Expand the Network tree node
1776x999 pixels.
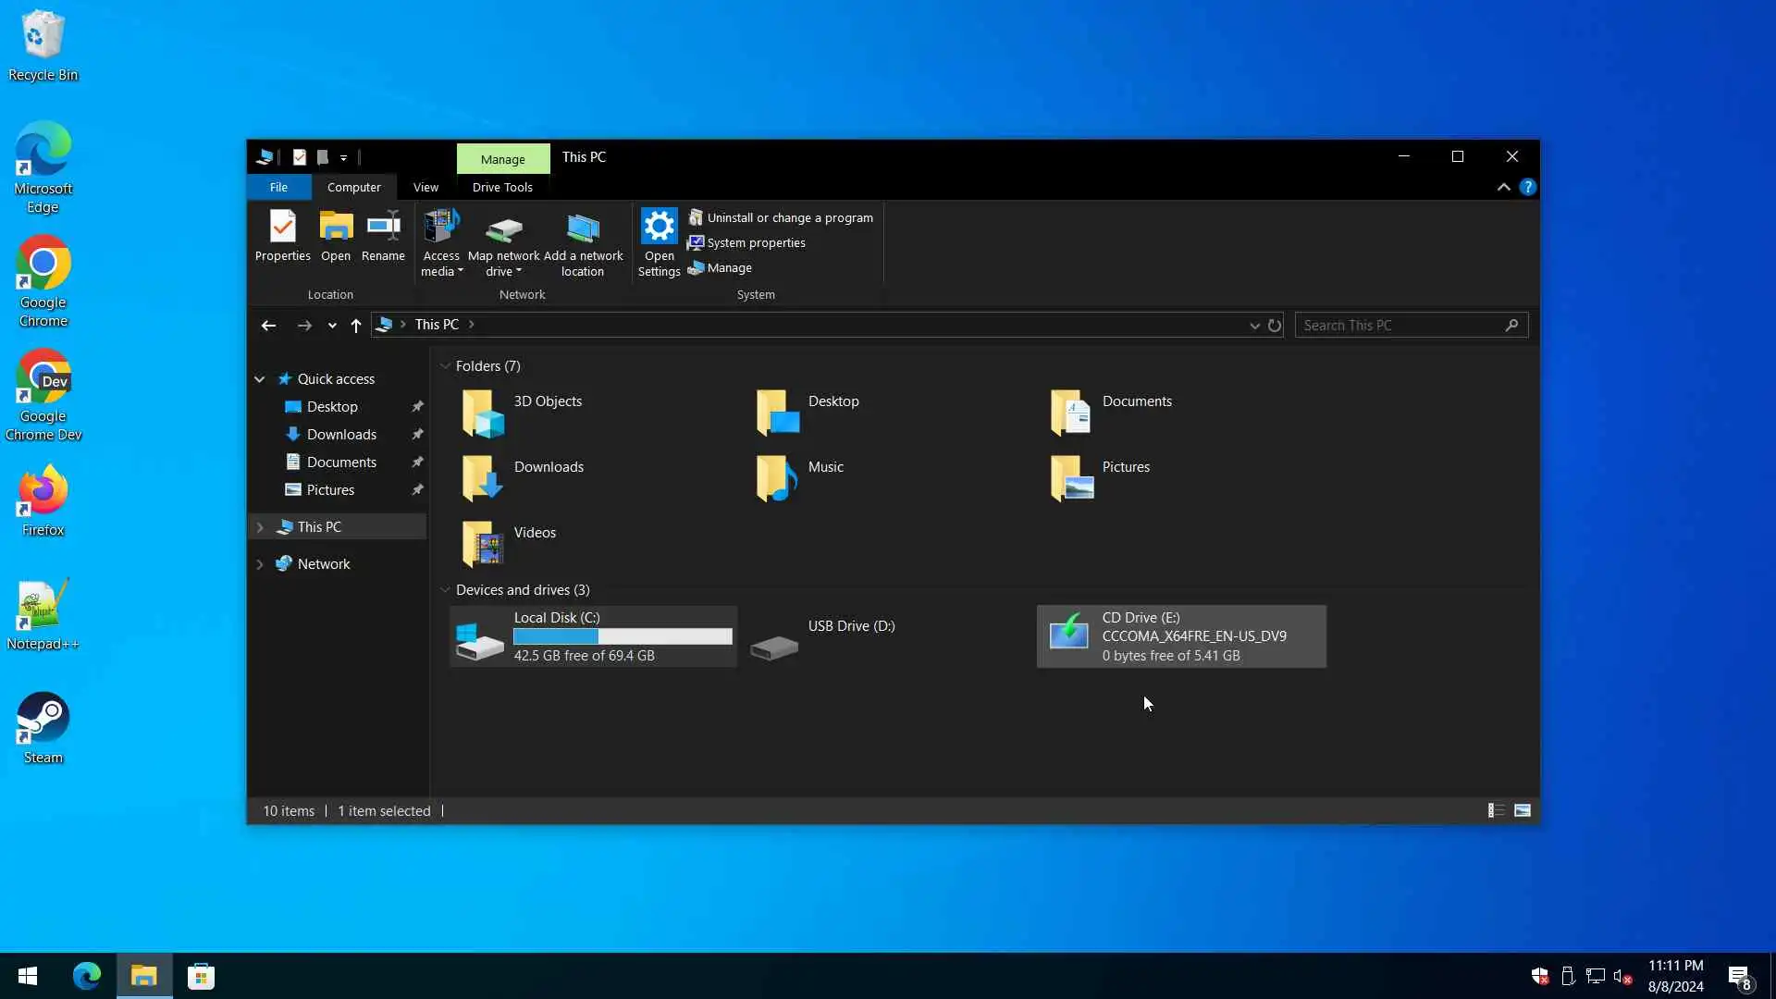click(260, 564)
